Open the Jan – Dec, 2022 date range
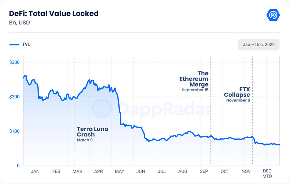This screenshot has width=289, height=184. tap(259, 44)
